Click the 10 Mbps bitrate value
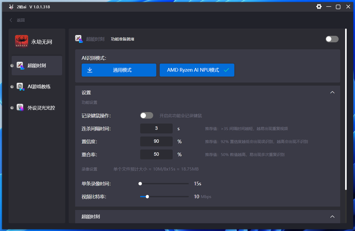 tap(202, 197)
